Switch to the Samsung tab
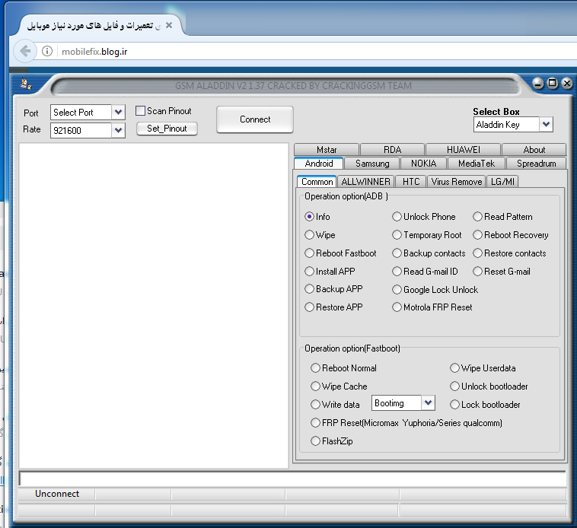The width and height of the screenshot is (577, 528). (372, 164)
